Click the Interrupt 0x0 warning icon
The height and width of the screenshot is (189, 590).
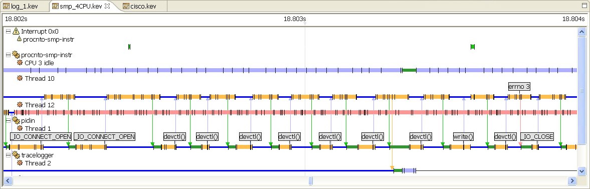[16, 31]
